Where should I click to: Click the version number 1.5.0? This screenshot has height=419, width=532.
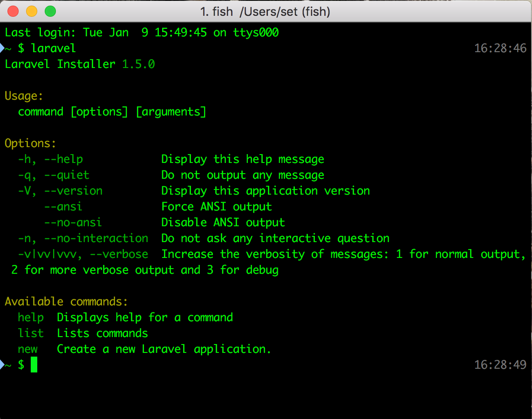[x=138, y=64]
